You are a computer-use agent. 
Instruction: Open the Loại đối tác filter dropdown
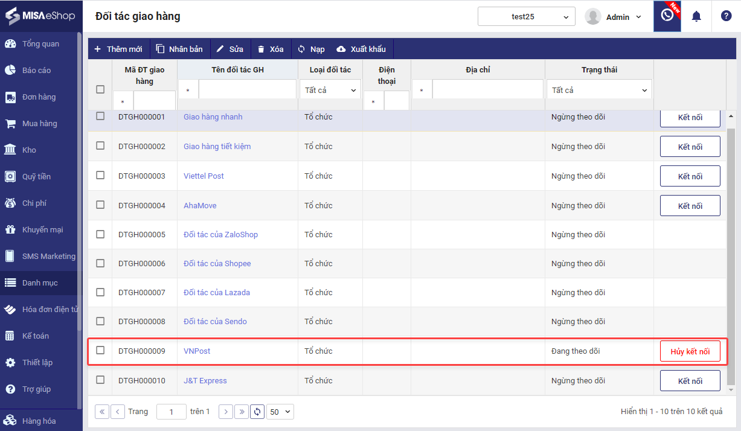(x=330, y=90)
